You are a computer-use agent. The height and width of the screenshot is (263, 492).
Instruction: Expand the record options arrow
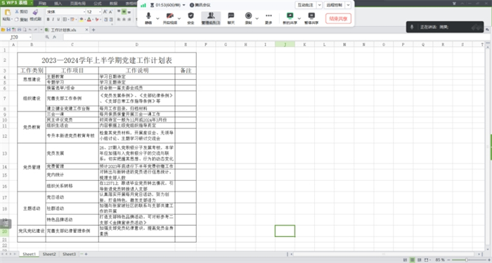point(257,18)
